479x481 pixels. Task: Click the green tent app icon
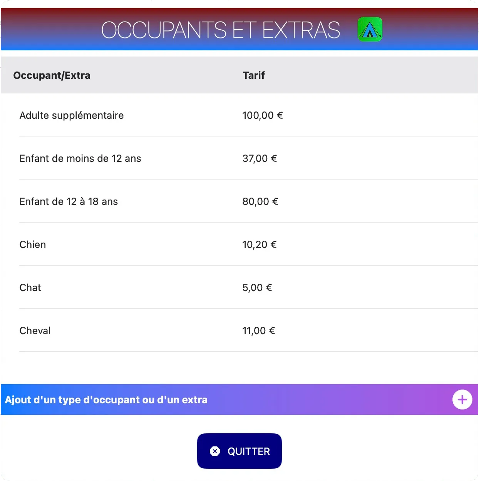click(370, 30)
